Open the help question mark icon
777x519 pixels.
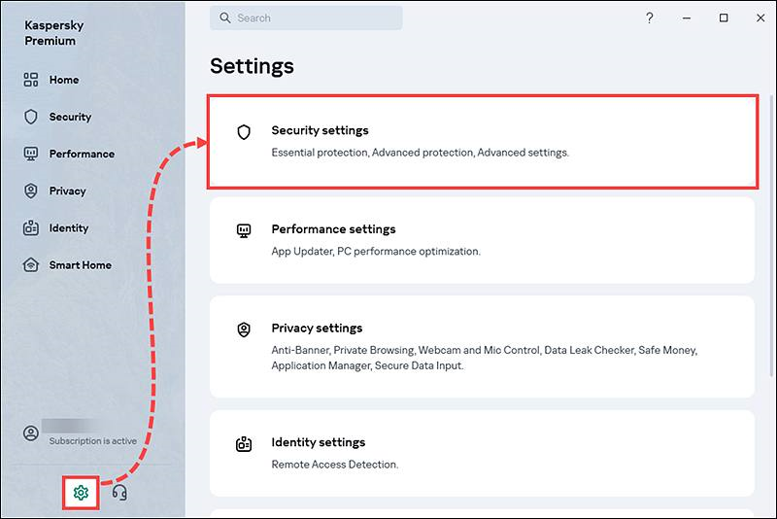(x=650, y=18)
